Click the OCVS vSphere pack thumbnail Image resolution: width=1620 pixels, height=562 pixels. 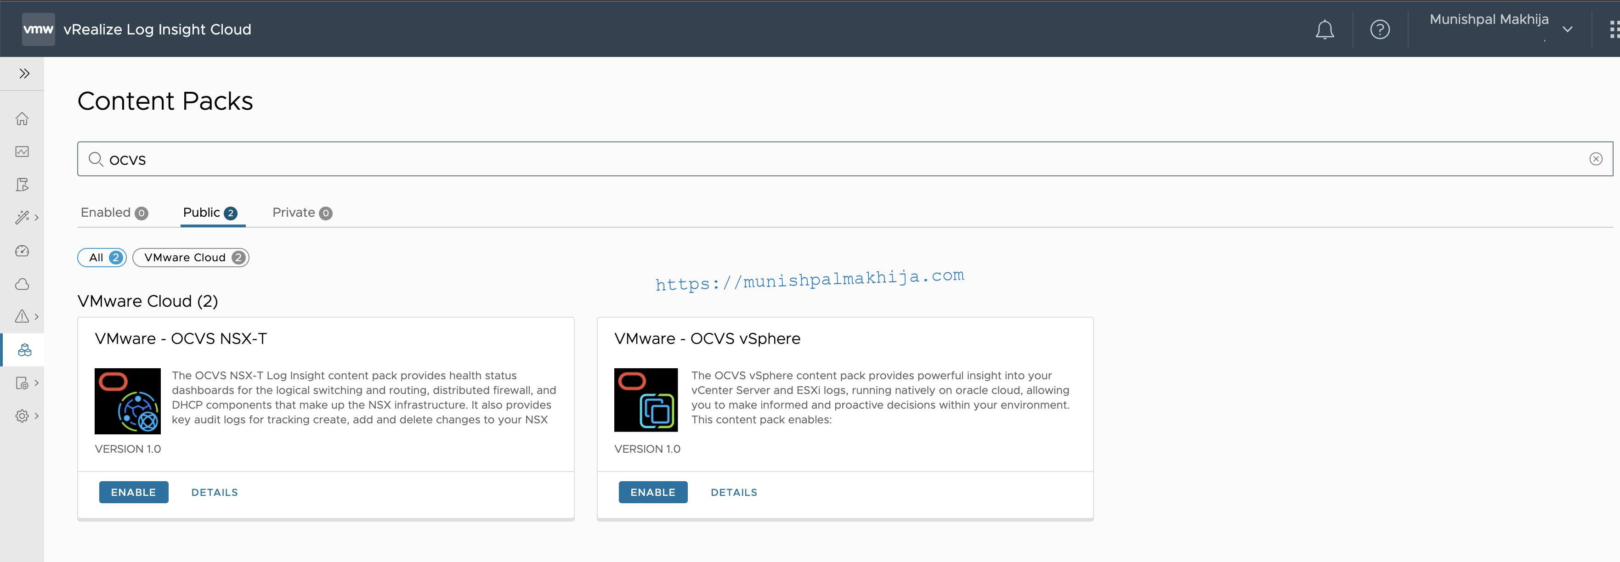pos(646,400)
